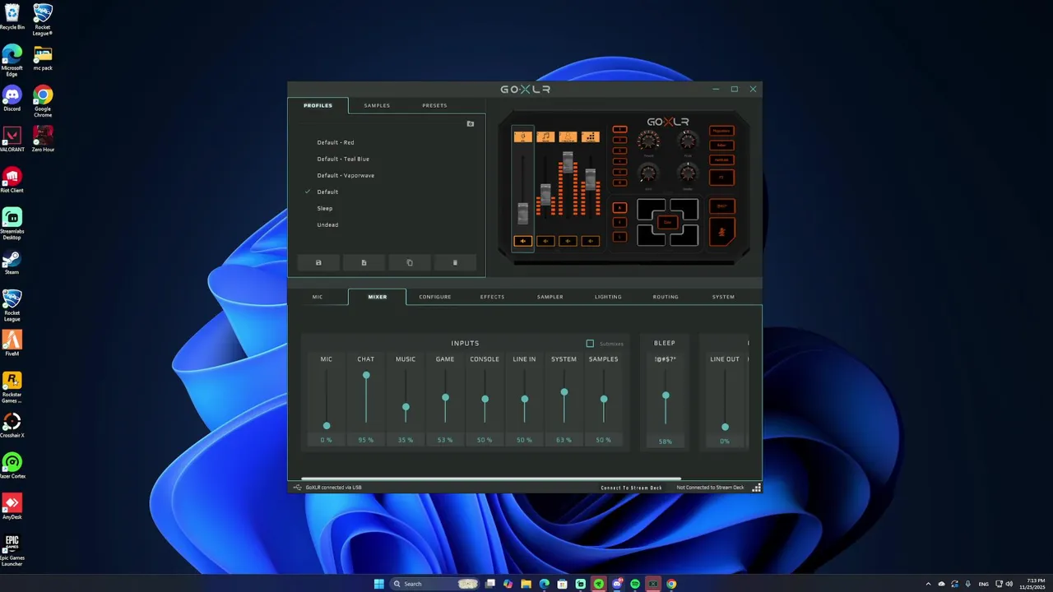This screenshot has height=592, width=1053.
Task: Open the System tab
Action: click(x=723, y=297)
